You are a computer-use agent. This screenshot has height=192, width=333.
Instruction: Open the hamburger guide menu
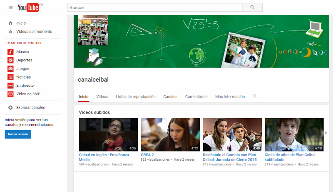(x=11, y=8)
